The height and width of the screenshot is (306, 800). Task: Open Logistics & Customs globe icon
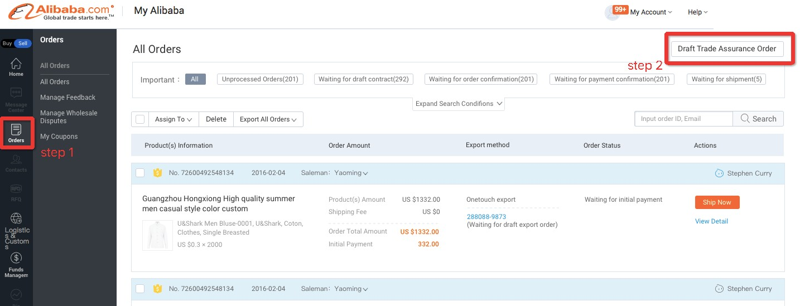click(x=16, y=218)
